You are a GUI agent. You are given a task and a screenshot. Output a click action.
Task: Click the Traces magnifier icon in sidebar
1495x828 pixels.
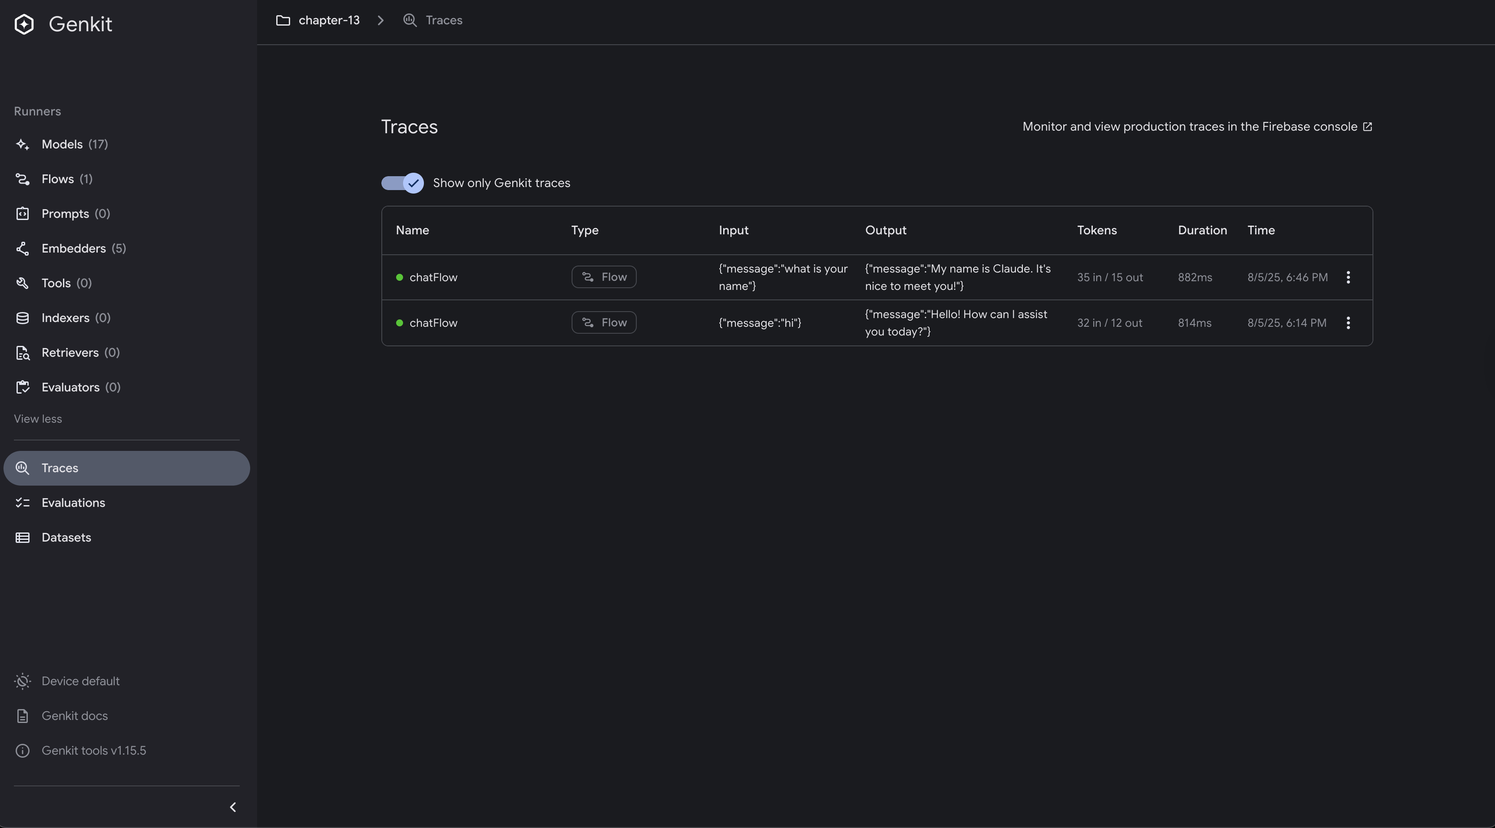[x=23, y=468]
